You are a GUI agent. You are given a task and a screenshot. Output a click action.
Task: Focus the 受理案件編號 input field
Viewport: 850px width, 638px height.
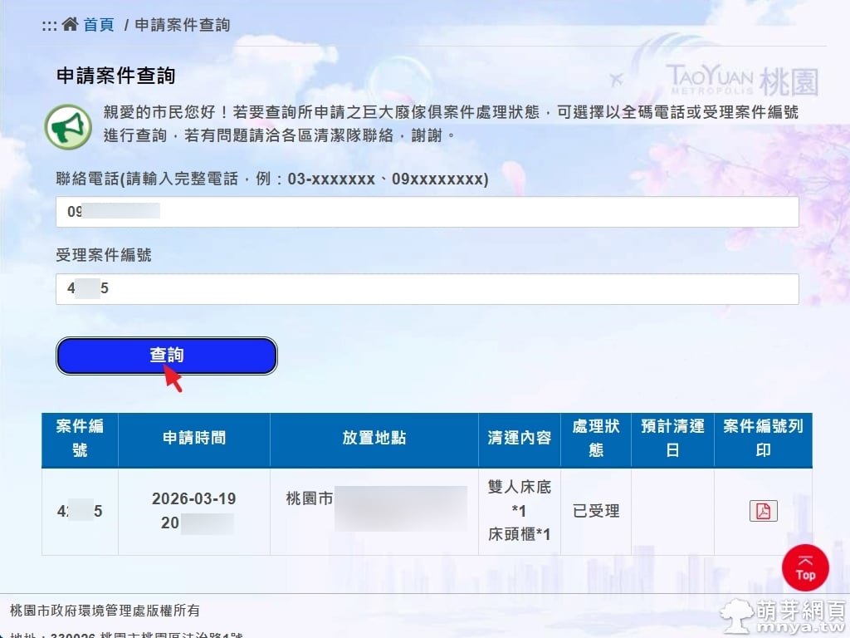427,289
